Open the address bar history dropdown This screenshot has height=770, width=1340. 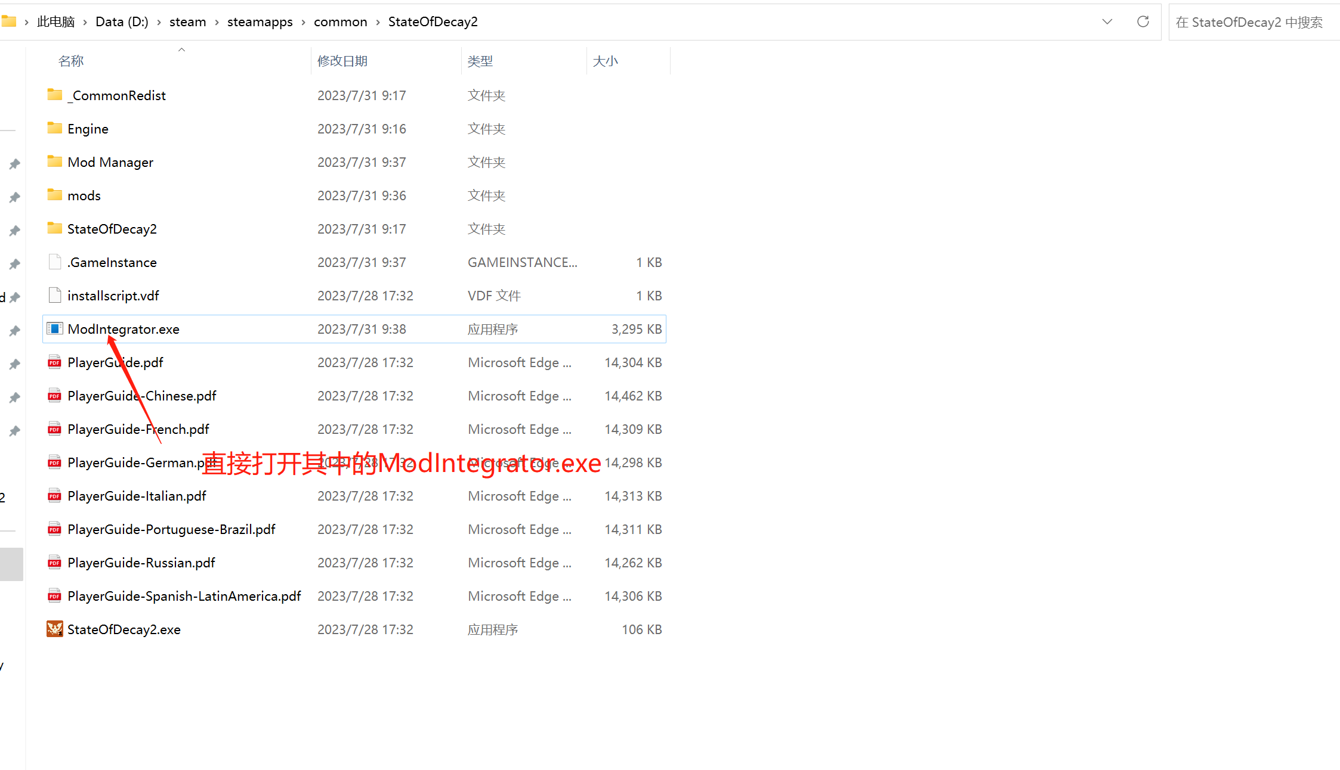tap(1107, 22)
